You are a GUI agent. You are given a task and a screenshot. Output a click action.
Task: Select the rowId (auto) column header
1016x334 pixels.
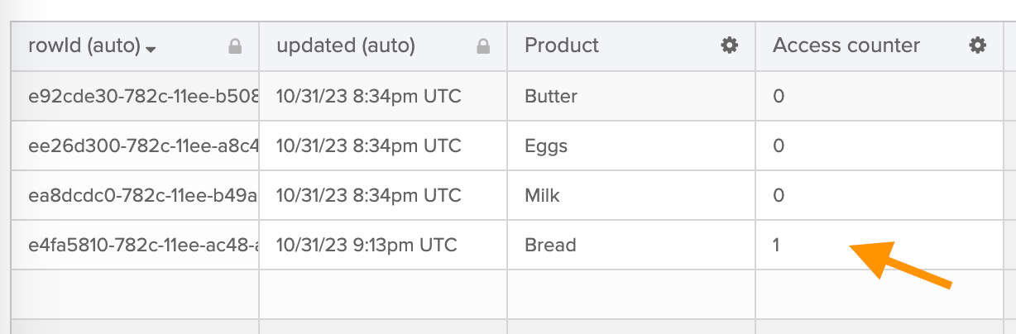84,45
